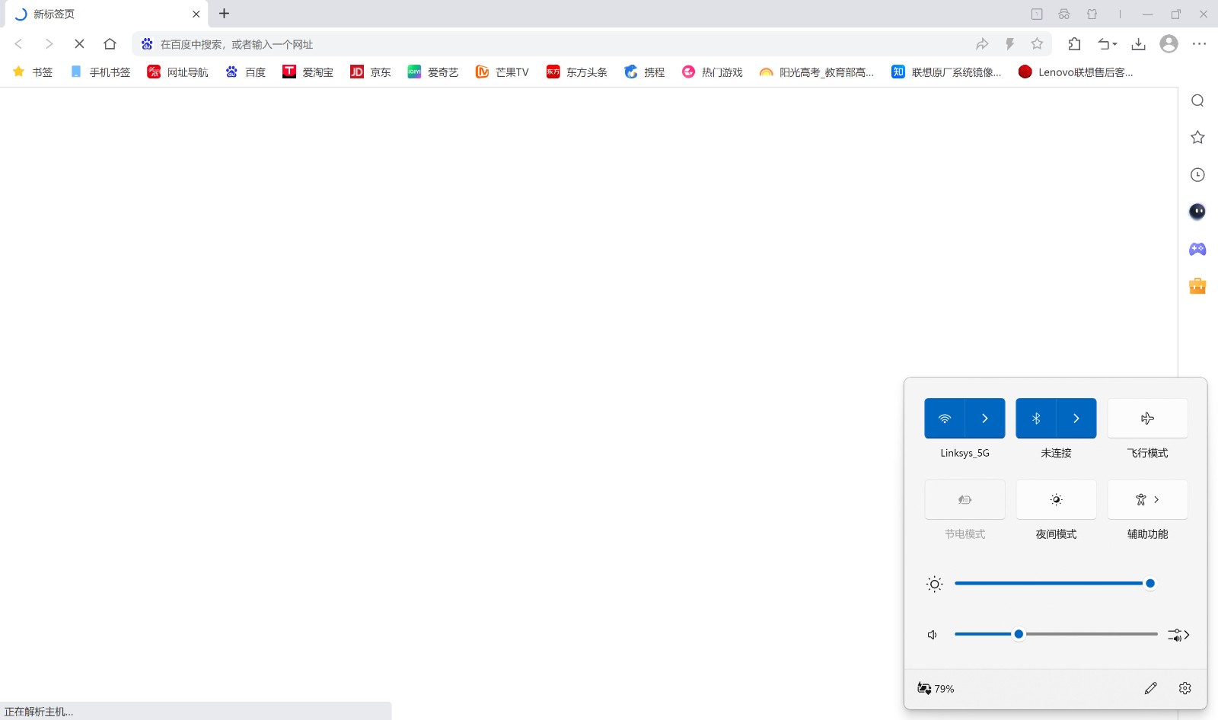1218x720 pixels.
Task: Toggle Bluetooth on or off
Action: pyautogui.click(x=1035, y=418)
